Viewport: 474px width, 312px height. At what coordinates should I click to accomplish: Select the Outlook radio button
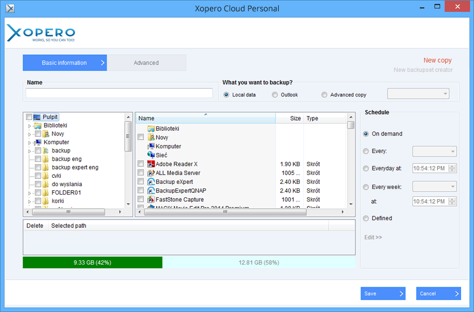[274, 95]
